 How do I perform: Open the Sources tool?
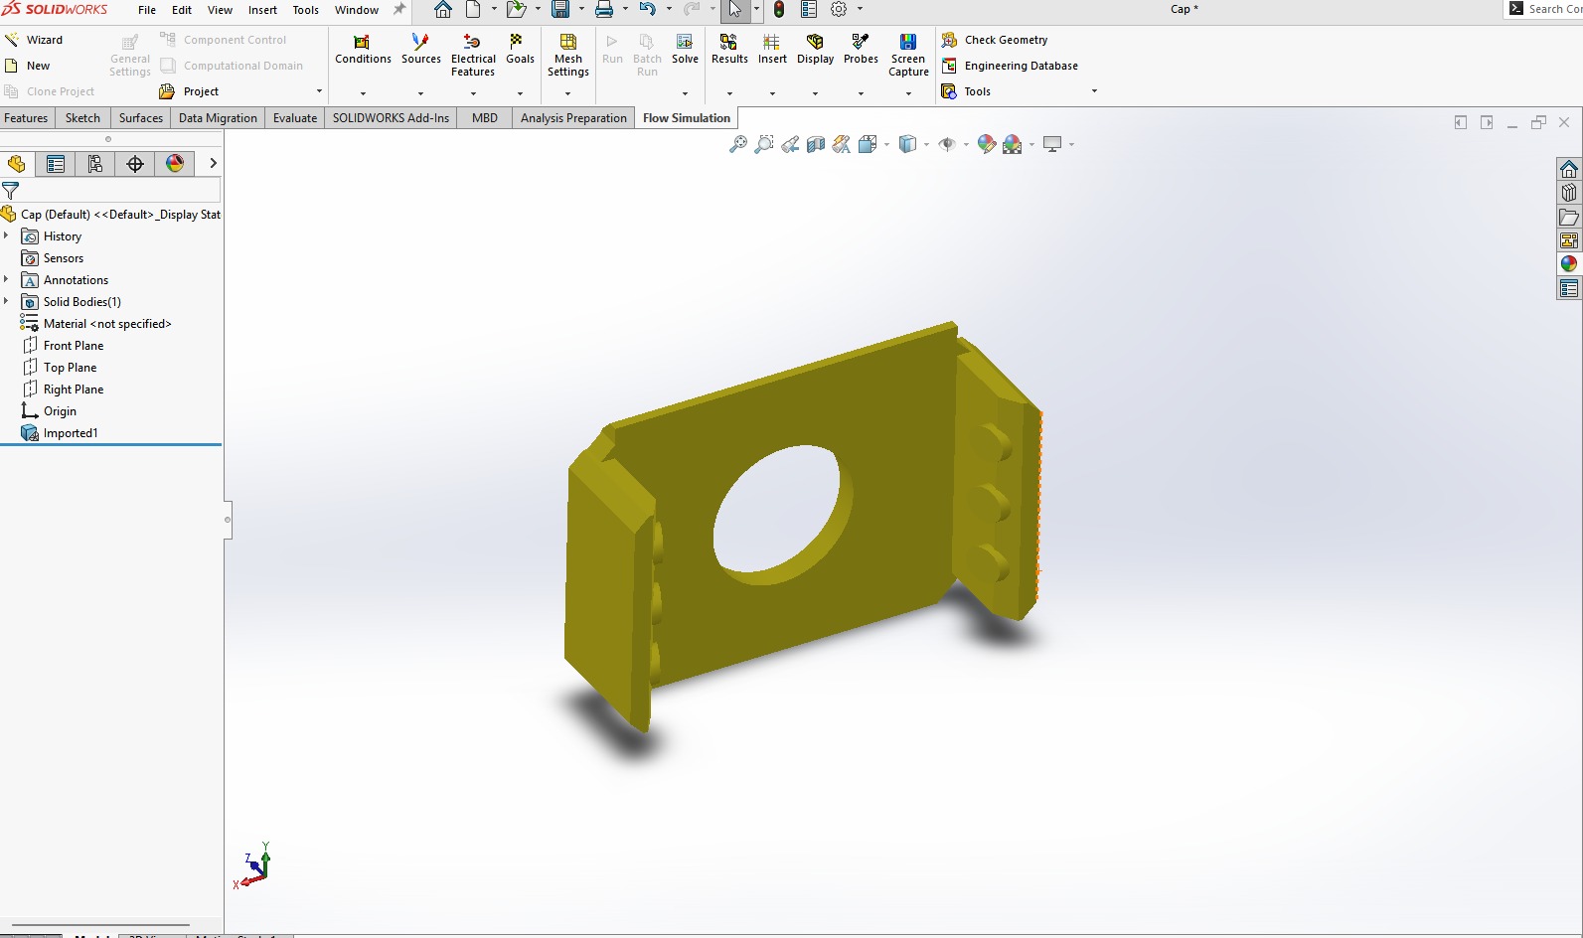pyautogui.click(x=420, y=50)
